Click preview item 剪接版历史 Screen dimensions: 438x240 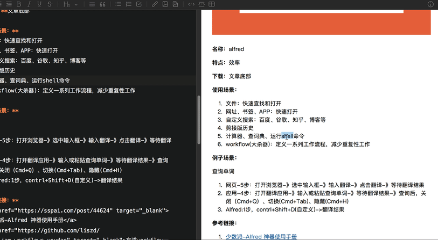coord(239,128)
